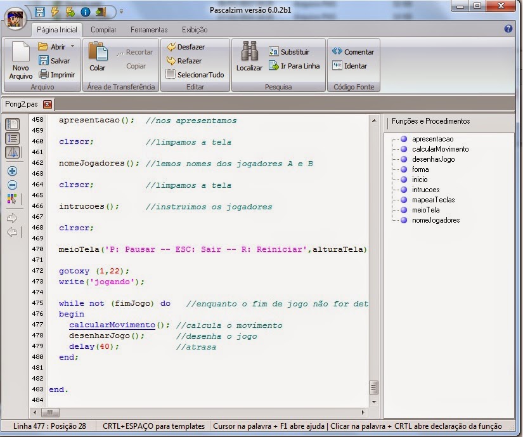Image resolution: width=523 pixels, height=437 pixels.
Task: Open search with the Localizar binoculars
Action: point(249,56)
